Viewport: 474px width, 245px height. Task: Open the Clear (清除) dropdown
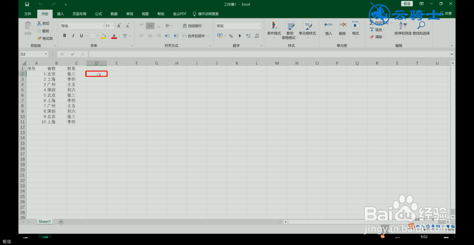[377, 37]
